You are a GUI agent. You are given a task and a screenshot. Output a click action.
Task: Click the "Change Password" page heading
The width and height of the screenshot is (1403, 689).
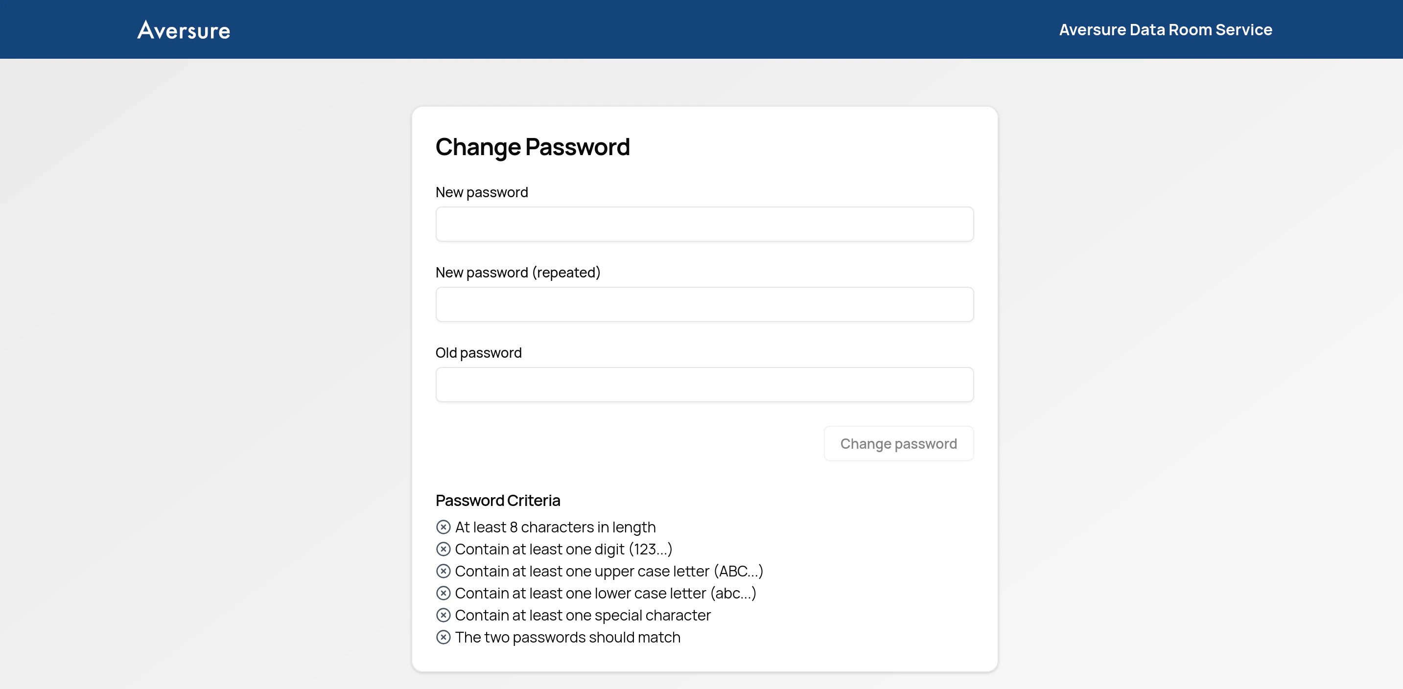point(533,146)
